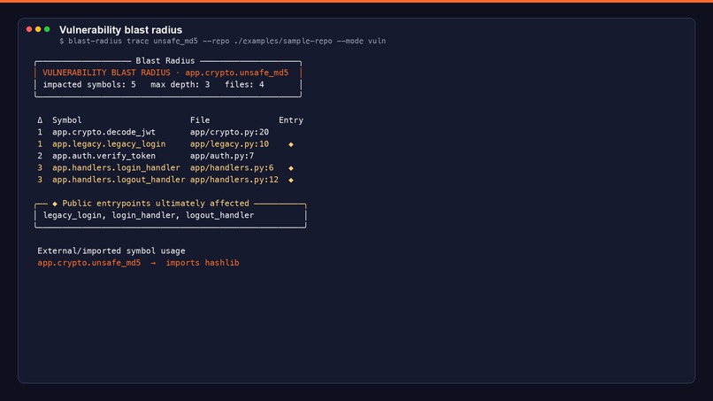Click the arrow before 'imports hashlib'
The height and width of the screenshot is (401, 713).
coord(153,263)
